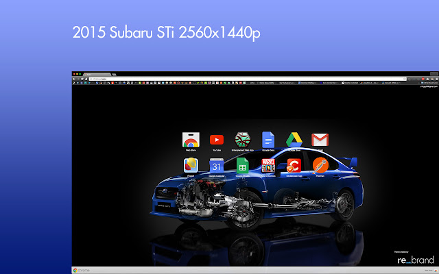Launch the red C shield app
439x274 pixels.
tap(294, 166)
